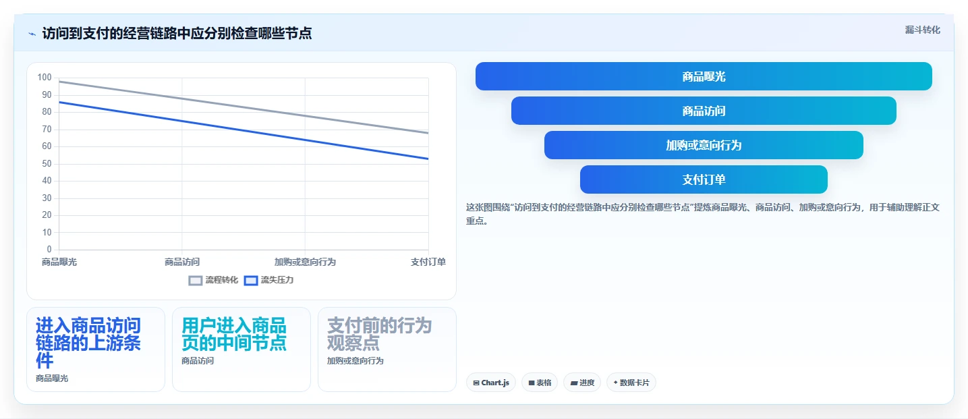
Task: Click the lightning icon beside the title
Action: [x=32, y=33]
